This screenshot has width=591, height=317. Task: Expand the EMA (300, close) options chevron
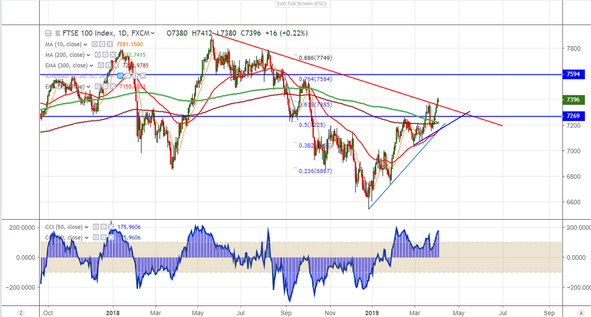pos(91,66)
